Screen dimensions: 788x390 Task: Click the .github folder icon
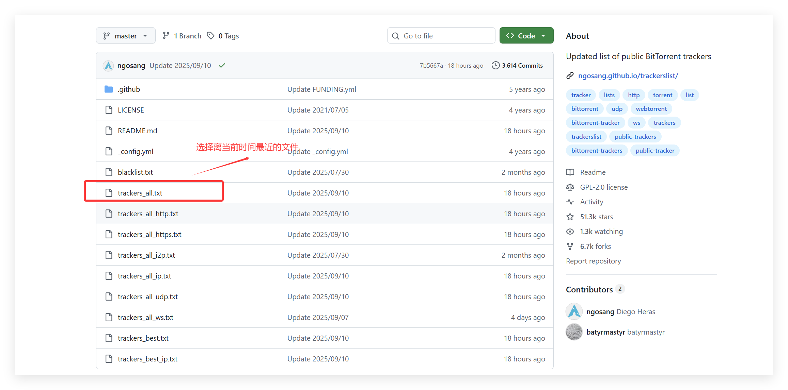click(x=109, y=89)
